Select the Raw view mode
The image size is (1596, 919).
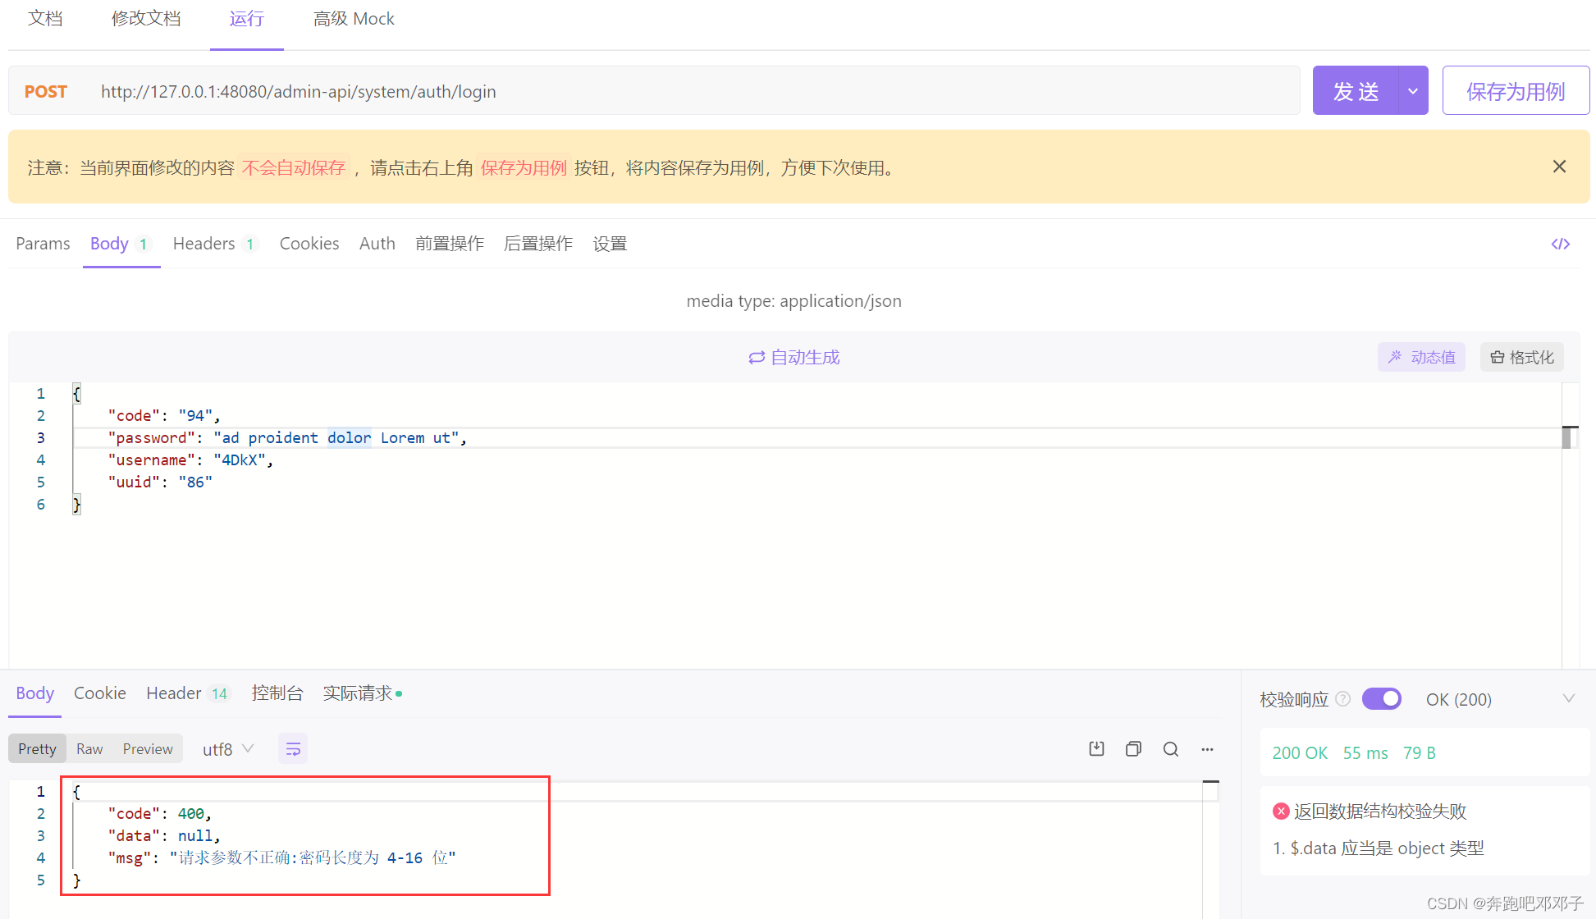89,749
